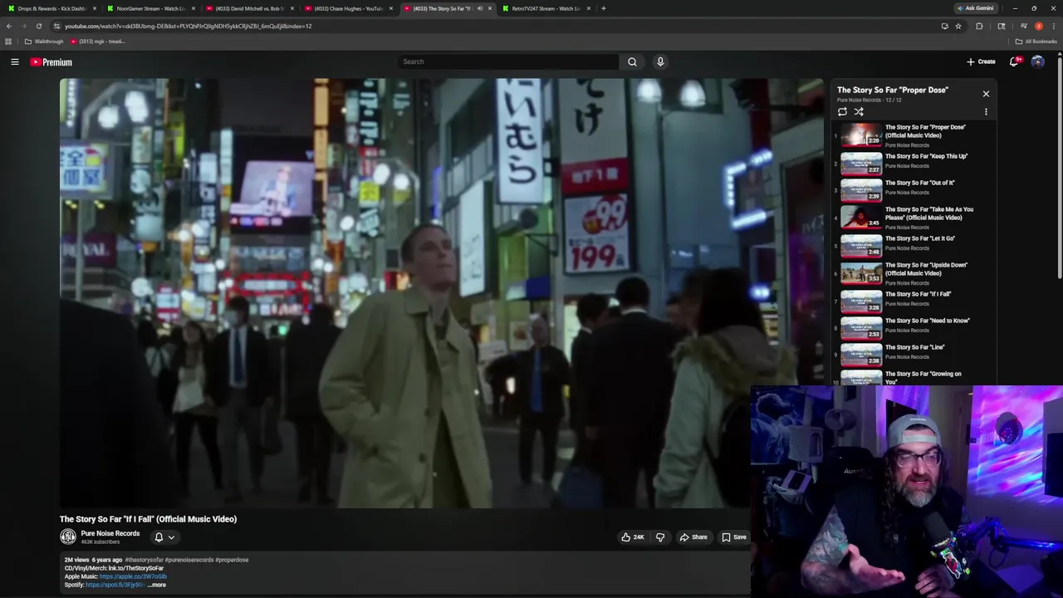Click the #thestorysofar hashtag
The height and width of the screenshot is (598, 1063).
(x=144, y=560)
